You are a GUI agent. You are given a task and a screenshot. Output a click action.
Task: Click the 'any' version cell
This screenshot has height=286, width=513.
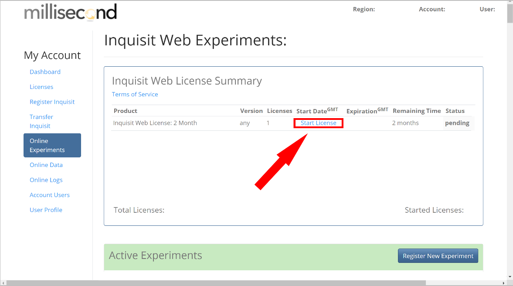pyautogui.click(x=245, y=123)
